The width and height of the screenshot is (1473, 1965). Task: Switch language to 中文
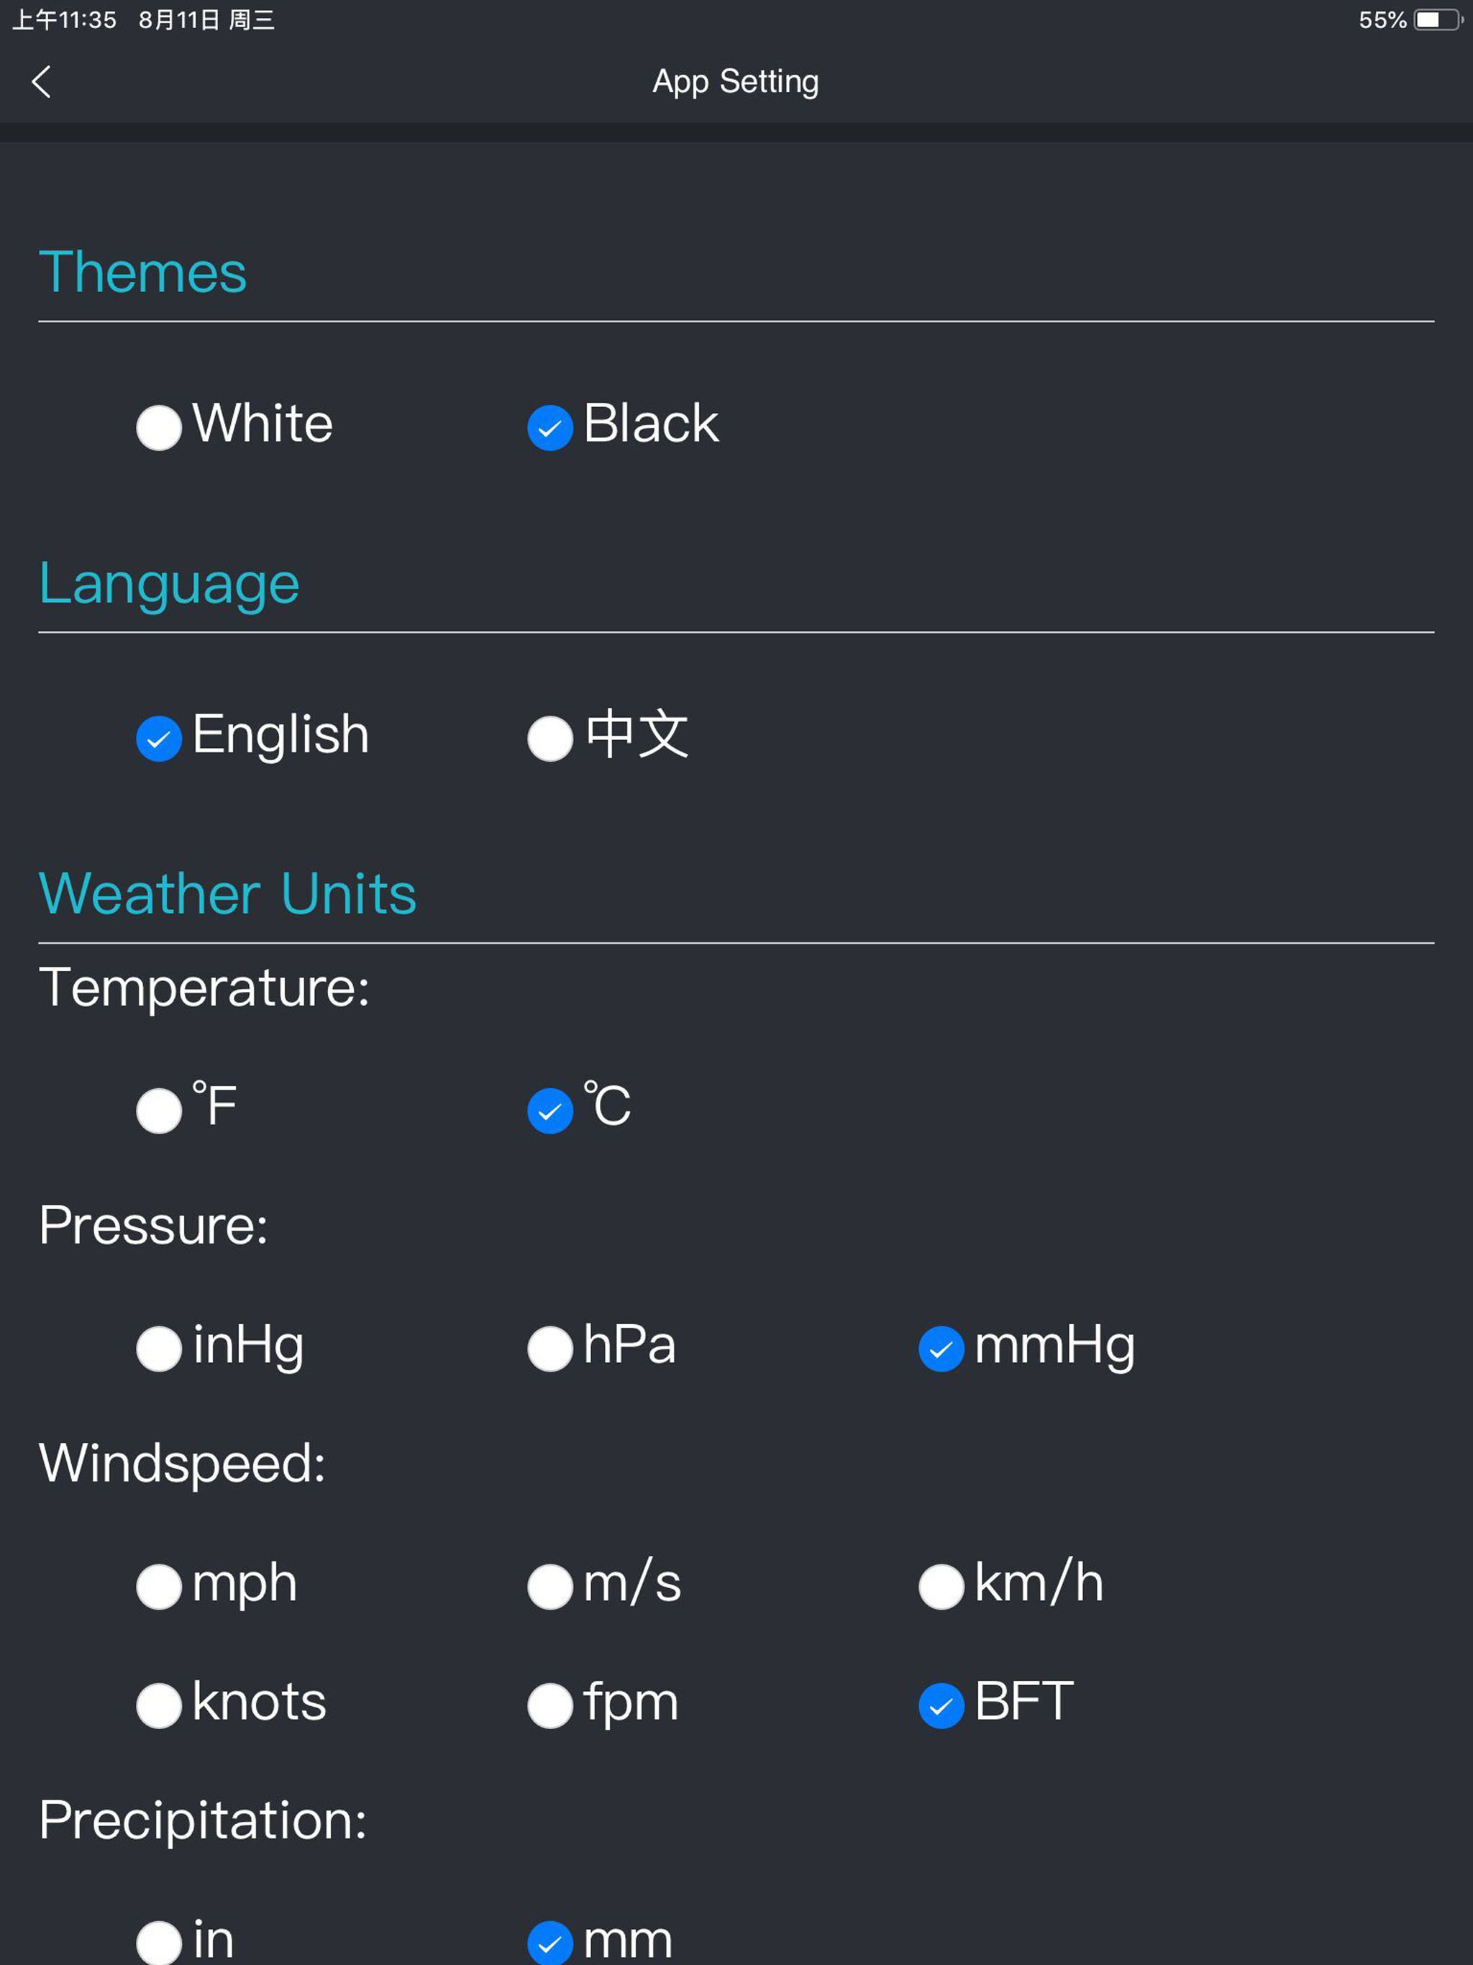click(x=550, y=738)
